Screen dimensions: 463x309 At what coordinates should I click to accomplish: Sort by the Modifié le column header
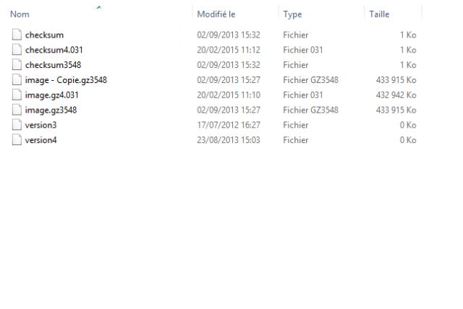(216, 14)
